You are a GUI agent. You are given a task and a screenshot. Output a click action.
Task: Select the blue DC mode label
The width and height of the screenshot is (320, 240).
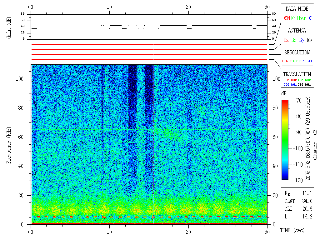310,18
